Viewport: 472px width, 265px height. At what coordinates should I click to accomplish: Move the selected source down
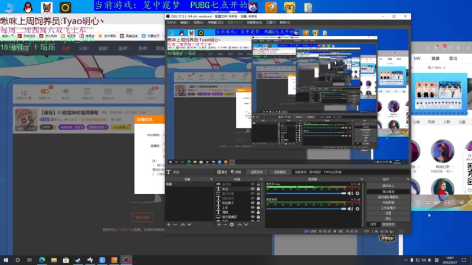[246, 224]
